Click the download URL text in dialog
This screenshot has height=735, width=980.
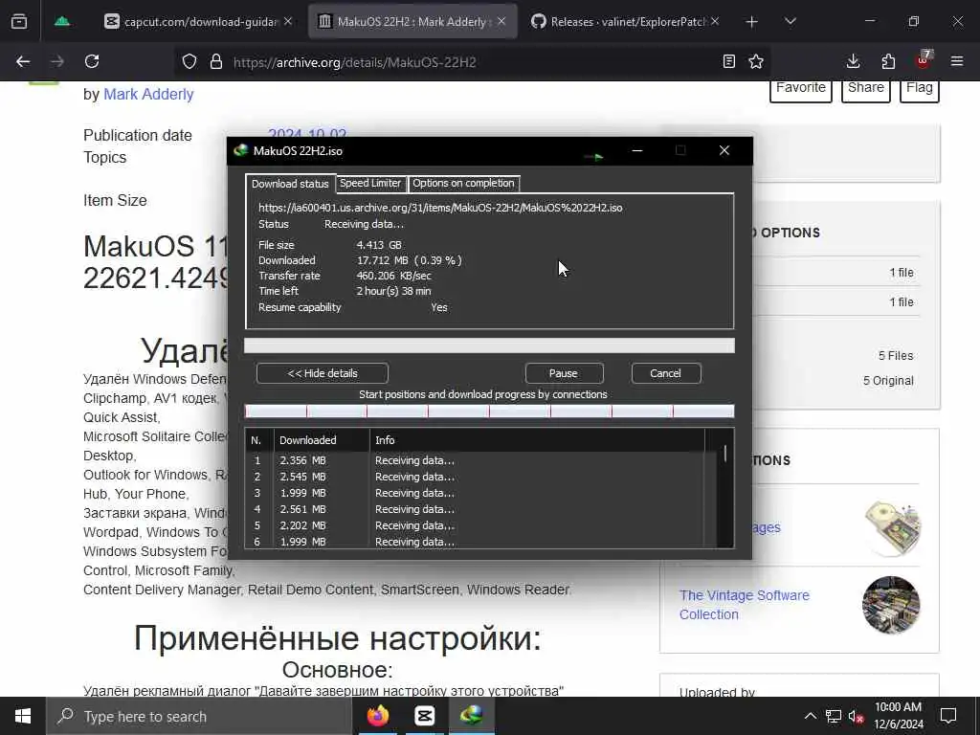pyautogui.click(x=440, y=208)
